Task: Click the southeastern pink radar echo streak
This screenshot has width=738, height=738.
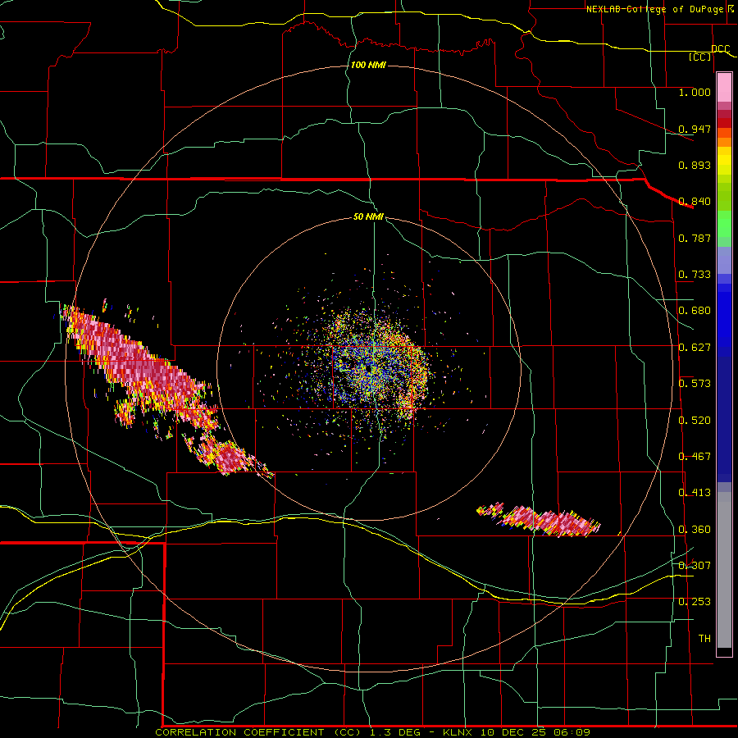Action: 539,520
